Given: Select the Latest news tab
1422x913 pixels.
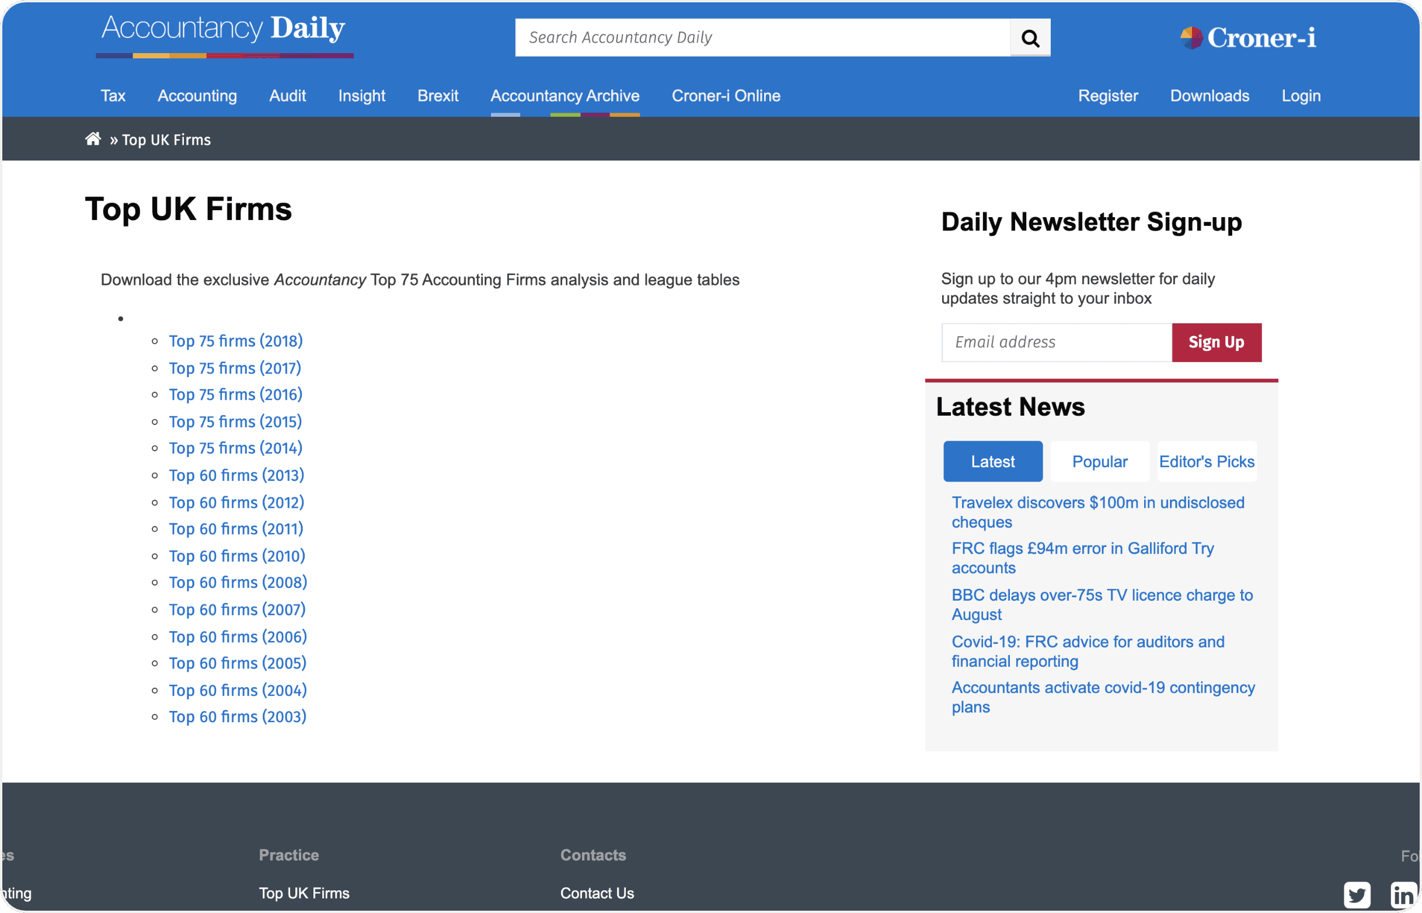Looking at the screenshot, I should (992, 461).
